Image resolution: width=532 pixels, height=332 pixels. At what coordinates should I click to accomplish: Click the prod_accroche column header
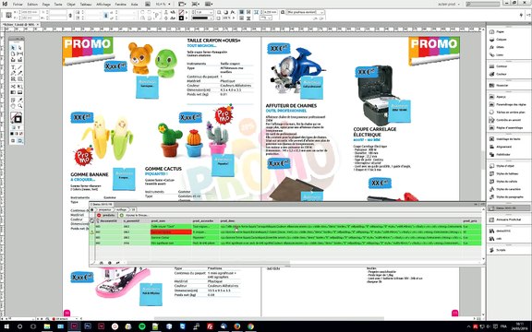(x=206, y=221)
